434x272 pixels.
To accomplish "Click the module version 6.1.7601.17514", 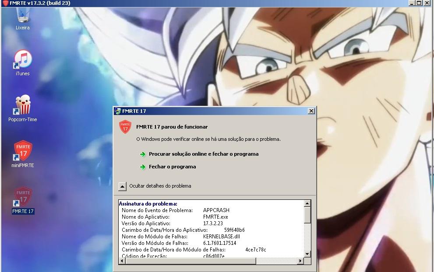I will point(219,243).
